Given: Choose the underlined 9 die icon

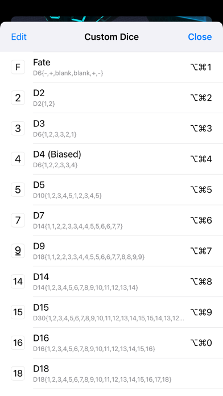Looking at the screenshot, I should point(18,251).
